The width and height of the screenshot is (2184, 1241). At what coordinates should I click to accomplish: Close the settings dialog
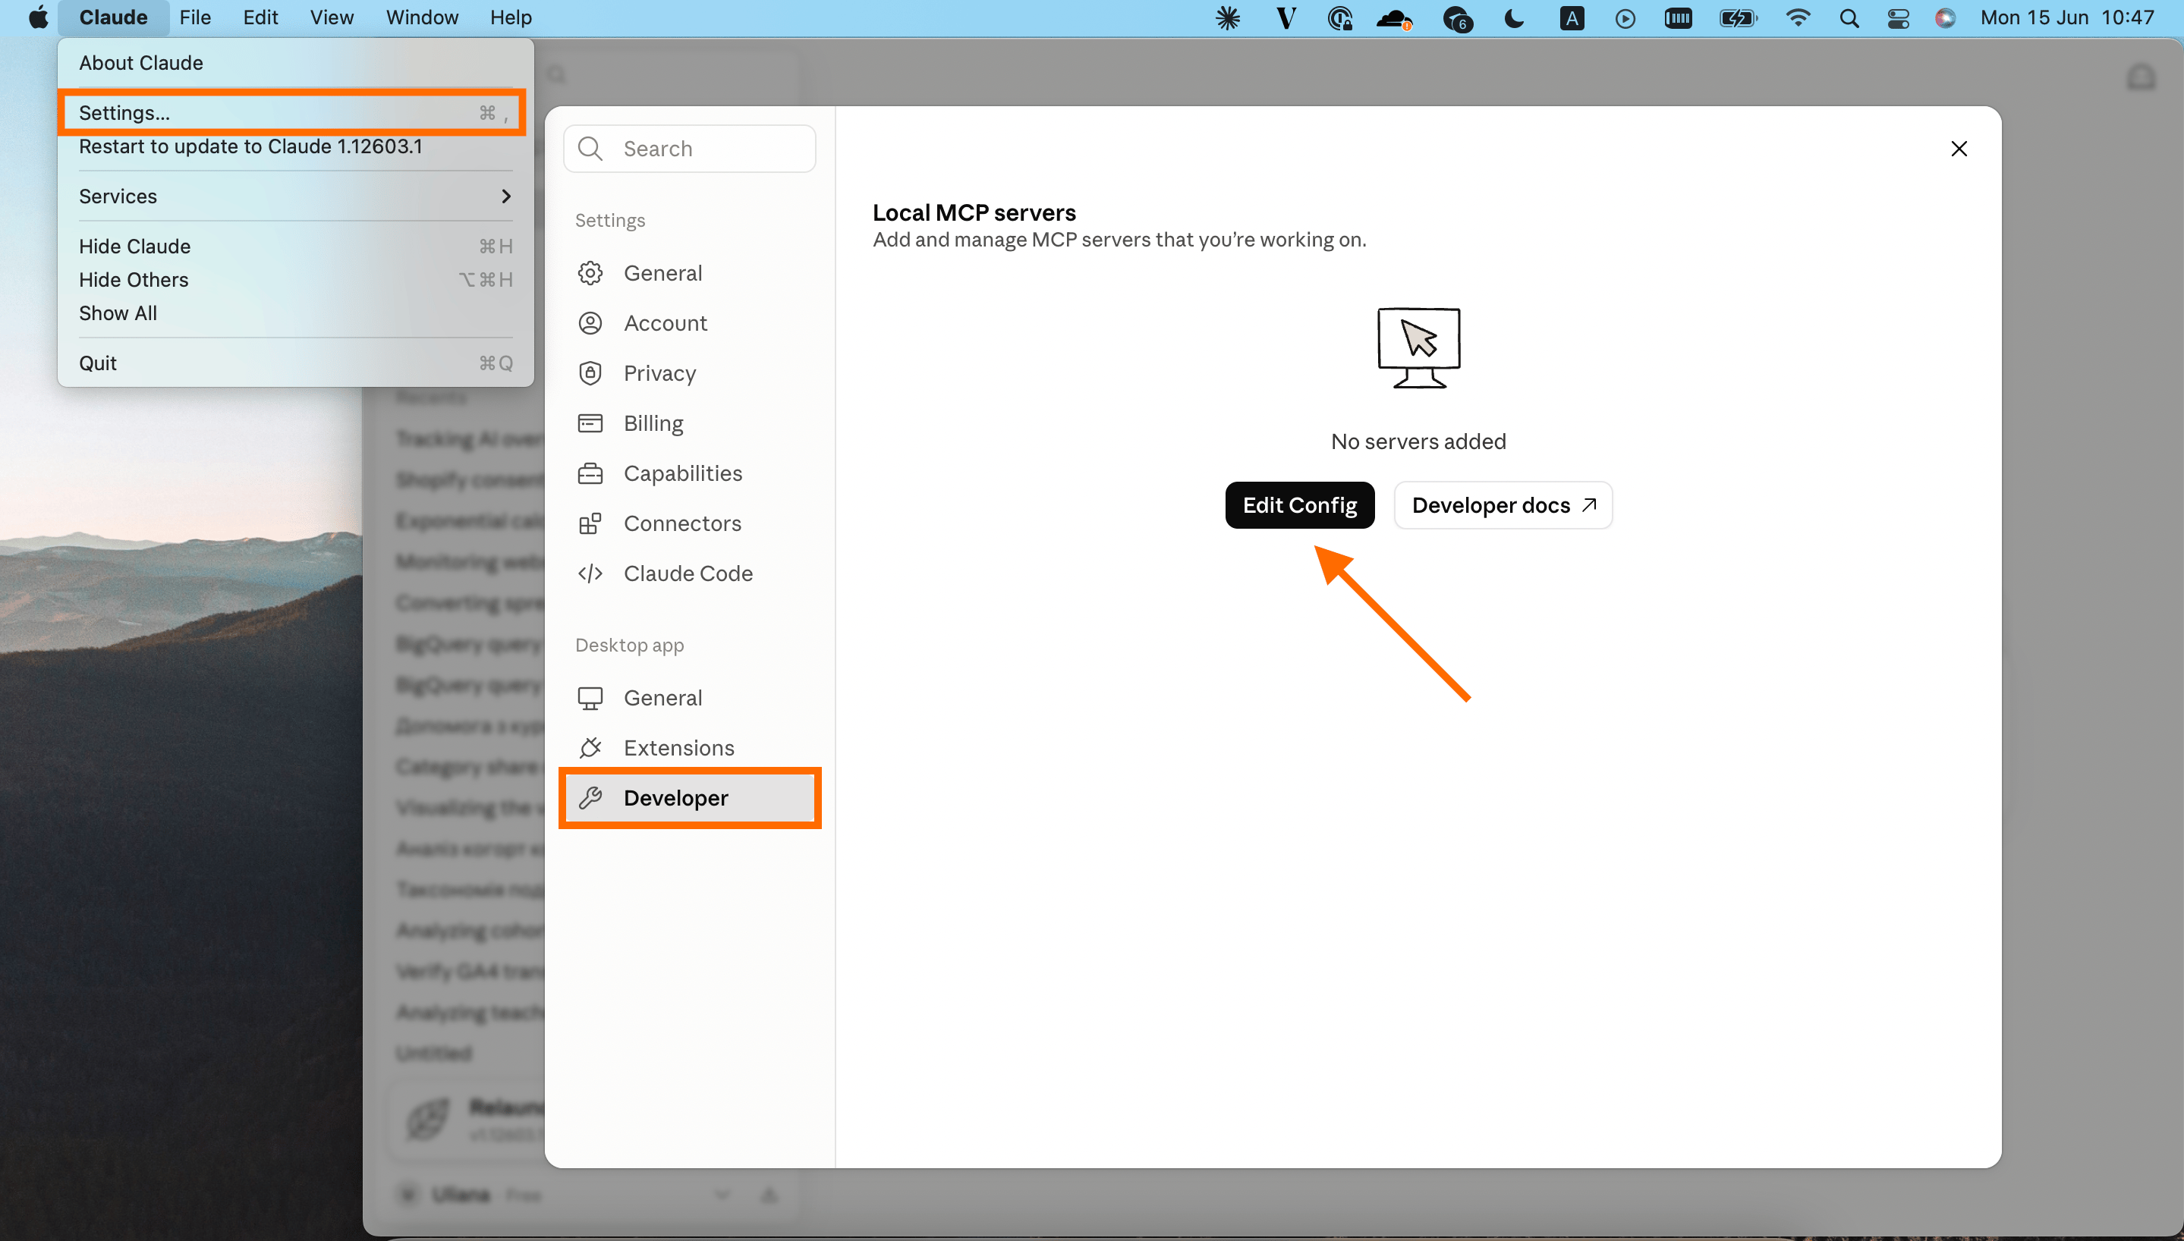pyautogui.click(x=1959, y=149)
